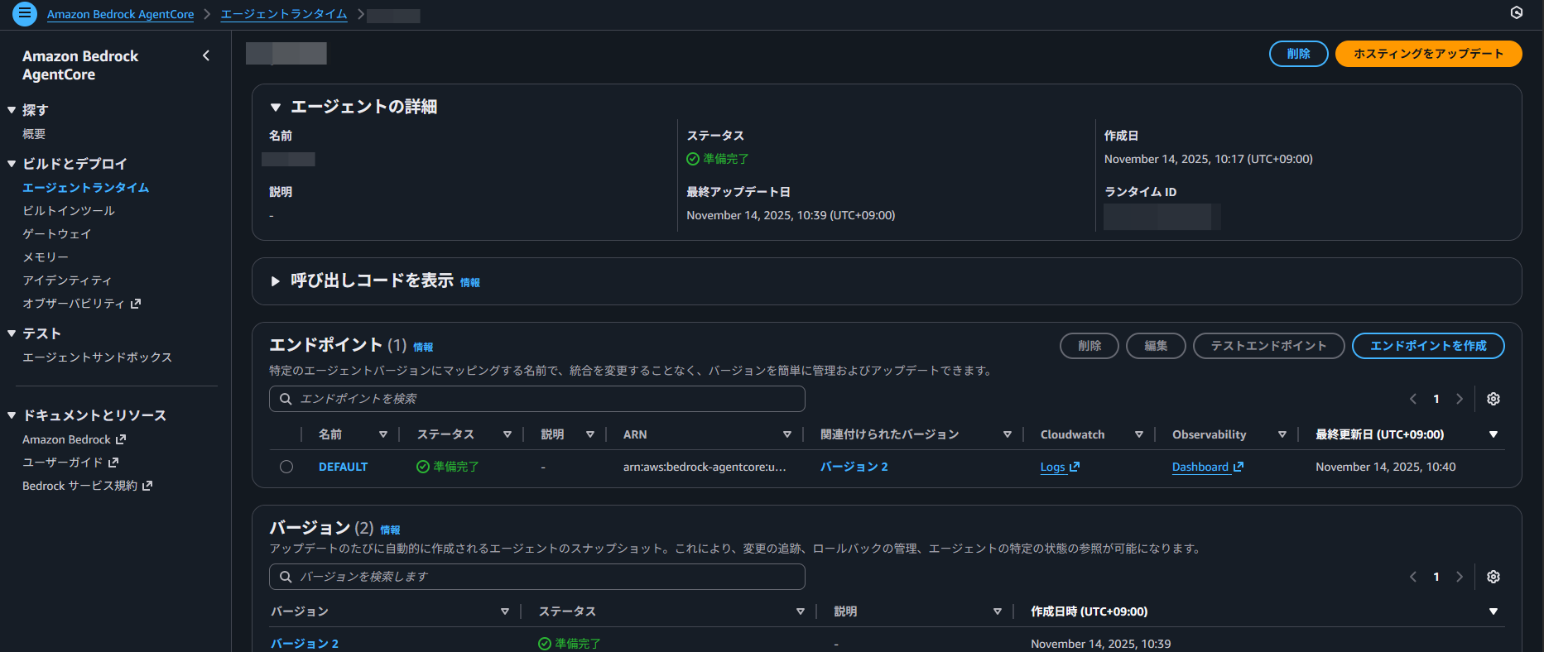Viewport: 1544px width, 652px height.
Task: Open バージョン 2 link in DEFAULT endpoint row
Action: click(854, 467)
